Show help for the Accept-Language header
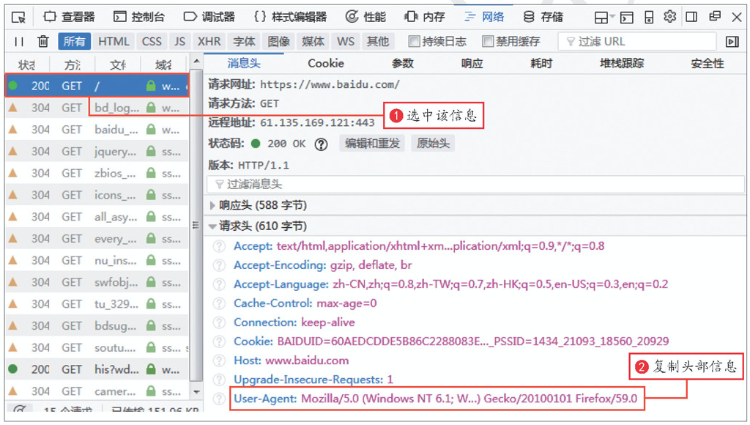750x425 pixels. pyautogui.click(x=219, y=284)
